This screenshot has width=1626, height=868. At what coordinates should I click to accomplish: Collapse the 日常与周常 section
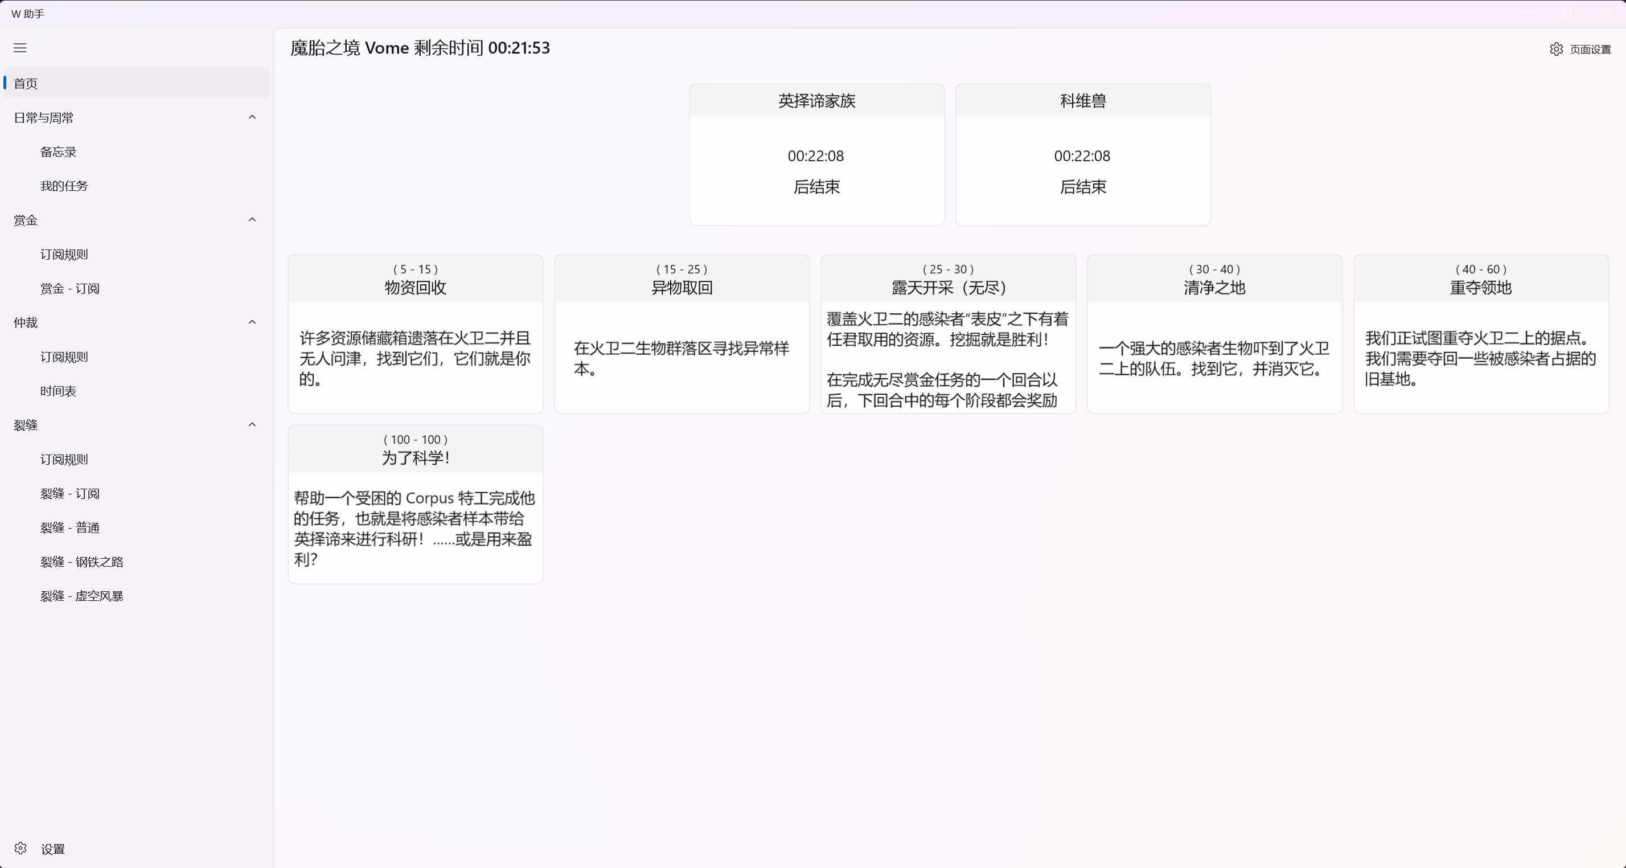coord(252,117)
